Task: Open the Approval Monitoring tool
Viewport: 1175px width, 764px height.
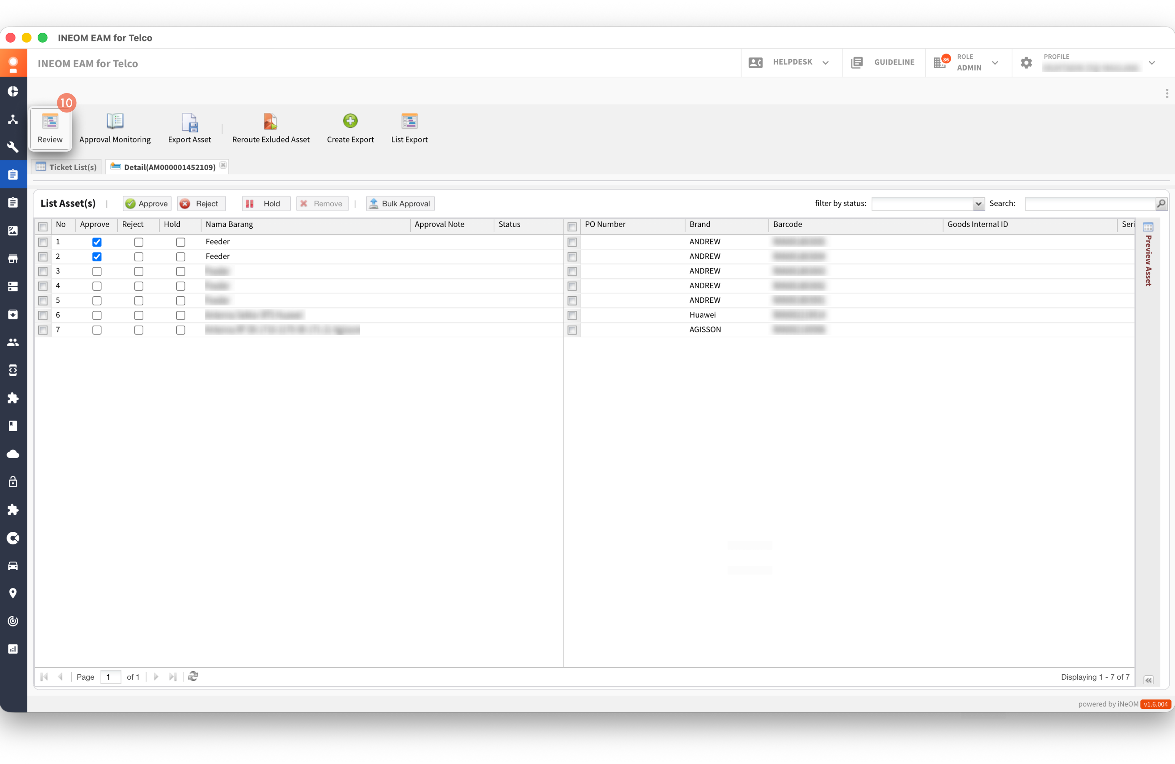Action: click(x=114, y=127)
